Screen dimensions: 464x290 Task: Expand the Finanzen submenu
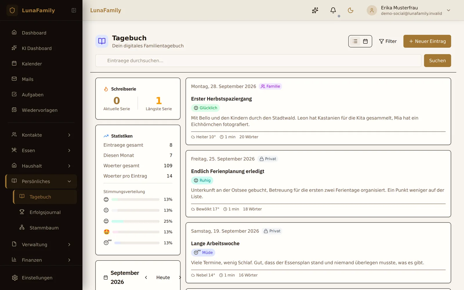point(41,260)
